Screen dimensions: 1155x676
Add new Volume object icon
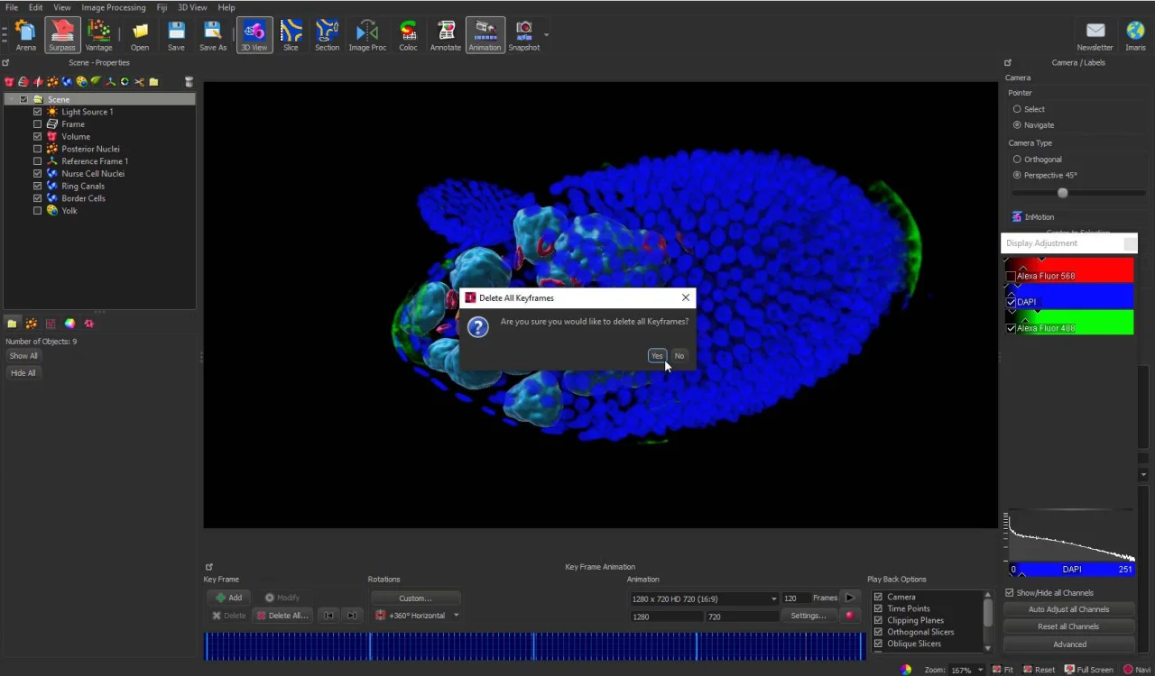pyautogui.click(x=10, y=82)
